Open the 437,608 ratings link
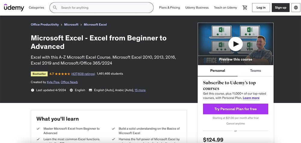The image size is (301, 143). [x=83, y=74]
